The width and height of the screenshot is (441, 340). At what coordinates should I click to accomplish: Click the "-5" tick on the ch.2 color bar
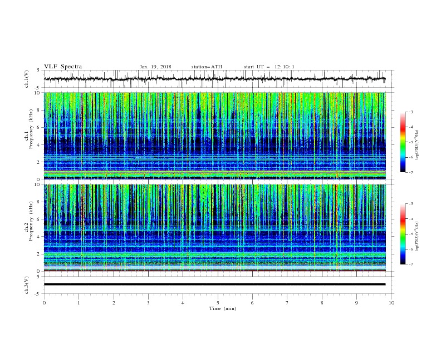tap(410, 234)
